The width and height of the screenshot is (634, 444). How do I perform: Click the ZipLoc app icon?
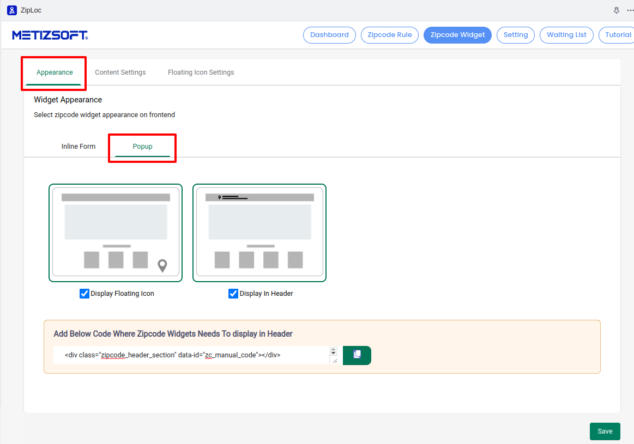coord(11,10)
